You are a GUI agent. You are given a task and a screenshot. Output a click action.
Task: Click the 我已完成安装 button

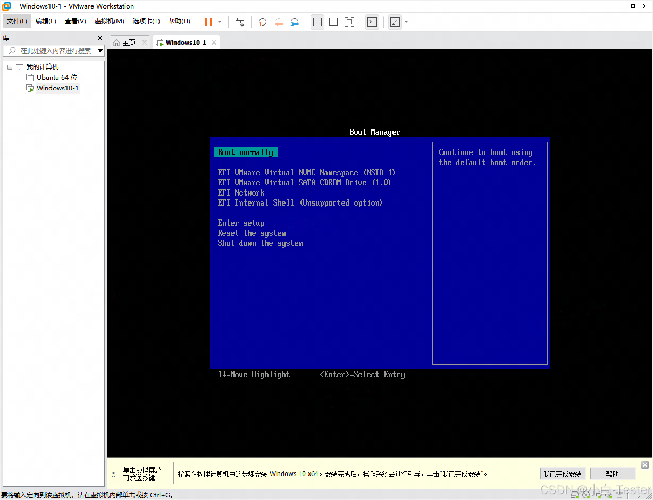(563, 474)
